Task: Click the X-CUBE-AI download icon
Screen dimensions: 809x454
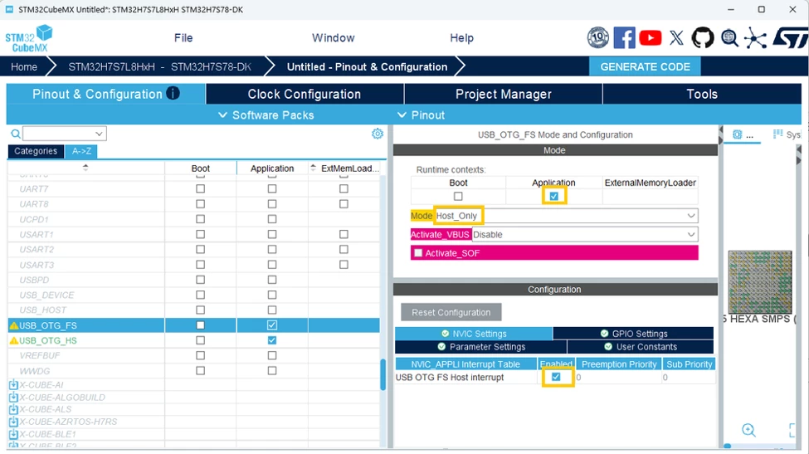Action: point(13,385)
